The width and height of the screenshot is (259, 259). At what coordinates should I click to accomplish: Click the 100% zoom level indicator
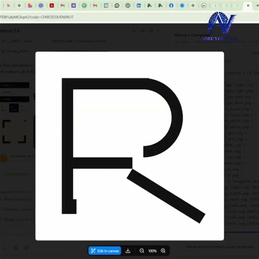[x=152, y=251]
